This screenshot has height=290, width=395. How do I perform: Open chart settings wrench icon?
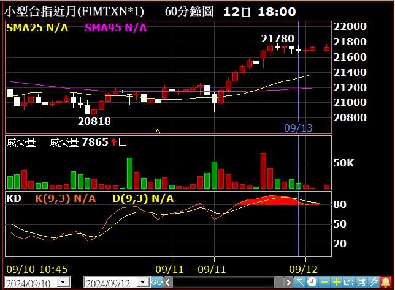[x=374, y=282]
